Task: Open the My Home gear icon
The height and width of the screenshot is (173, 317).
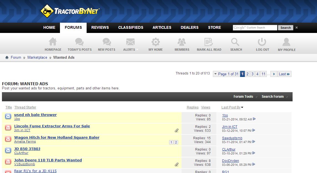Action: click(x=155, y=42)
